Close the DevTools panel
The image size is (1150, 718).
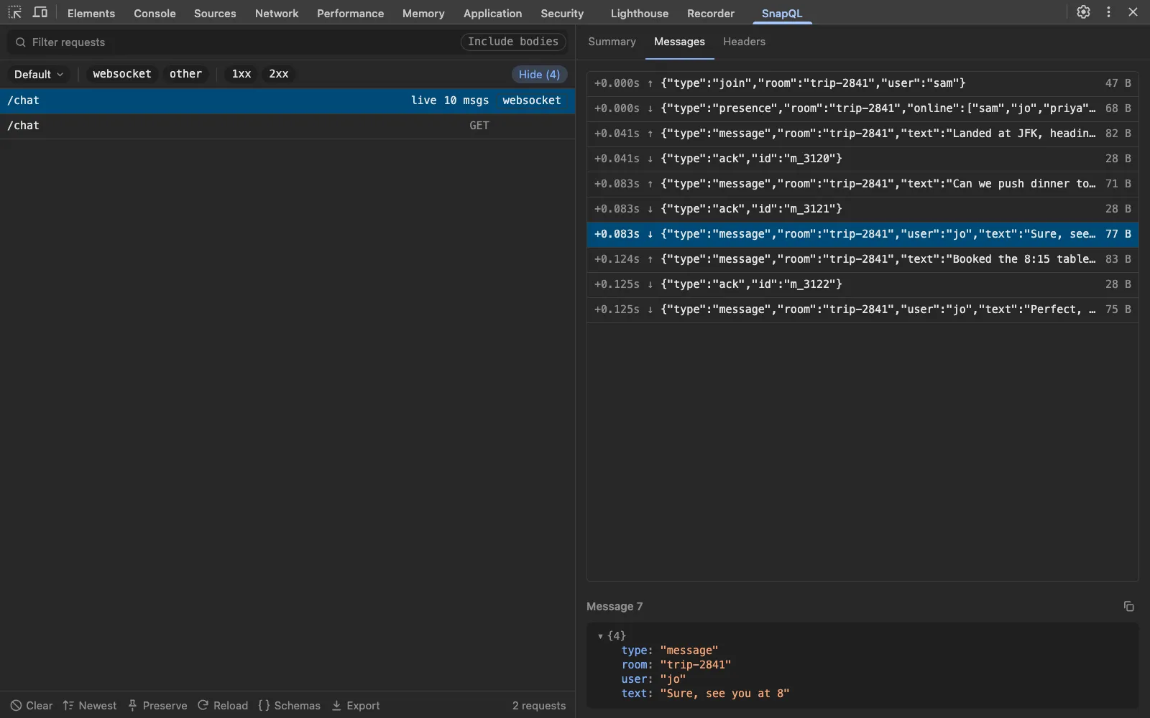pyautogui.click(x=1133, y=12)
